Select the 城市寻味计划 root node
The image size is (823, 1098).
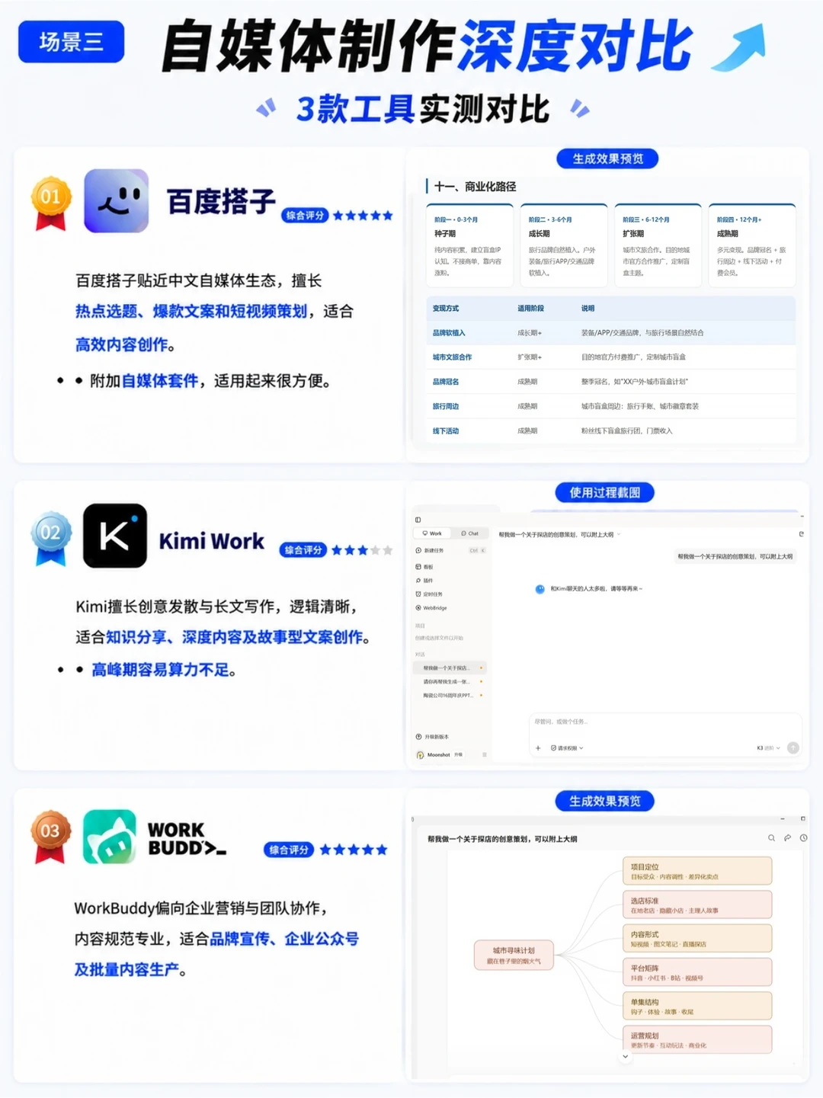(x=514, y=955)
